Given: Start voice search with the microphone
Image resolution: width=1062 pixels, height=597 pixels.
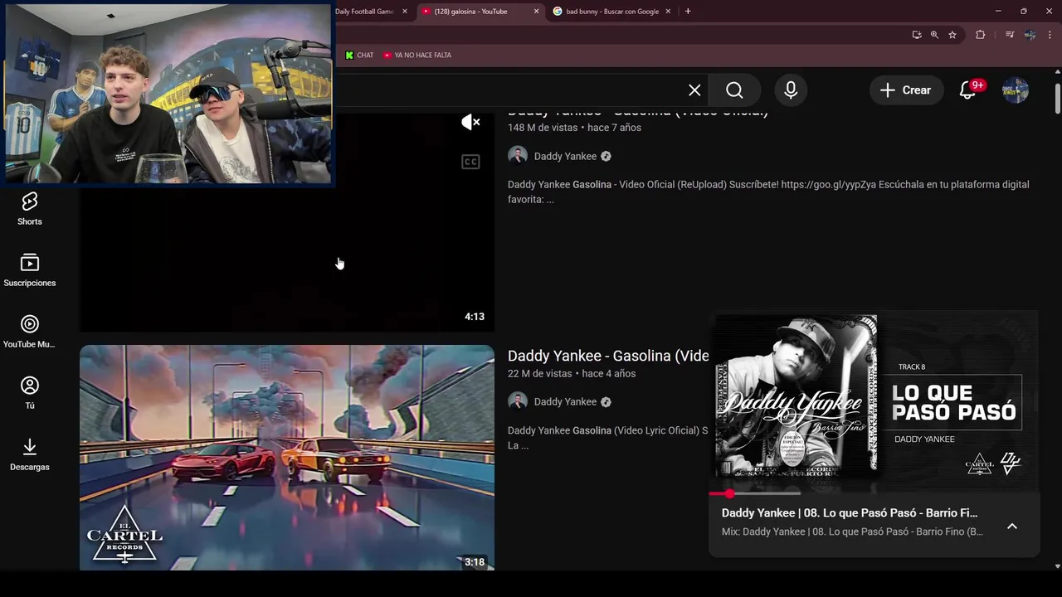Looking at the screenshot, I should (x=791, y=90).
